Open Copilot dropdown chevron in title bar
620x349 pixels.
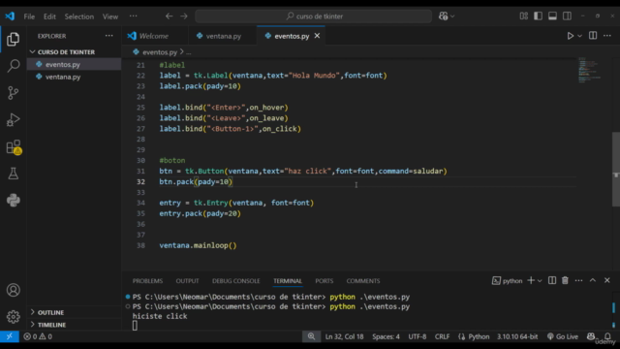pyautogui.click(x=452, y=16)
